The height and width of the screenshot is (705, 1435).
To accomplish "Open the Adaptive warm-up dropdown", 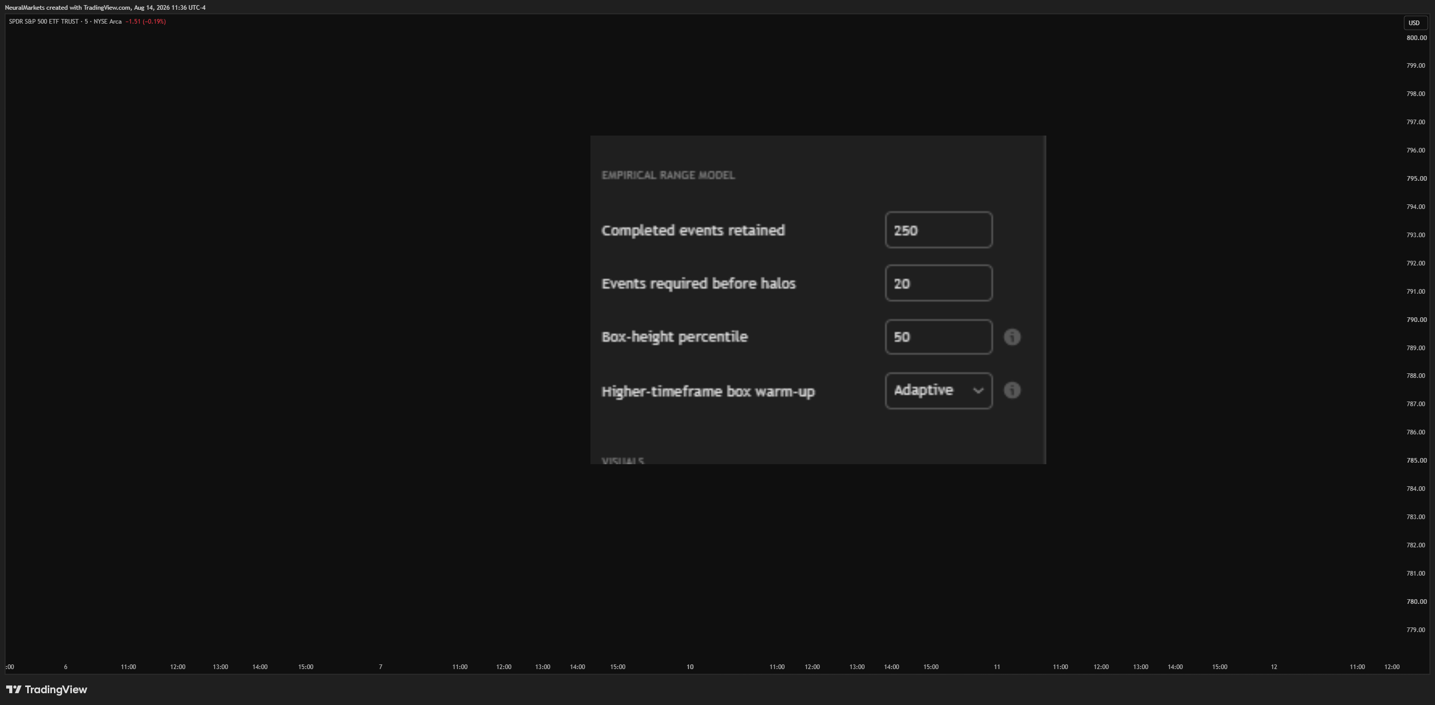I will pos(939,391).
